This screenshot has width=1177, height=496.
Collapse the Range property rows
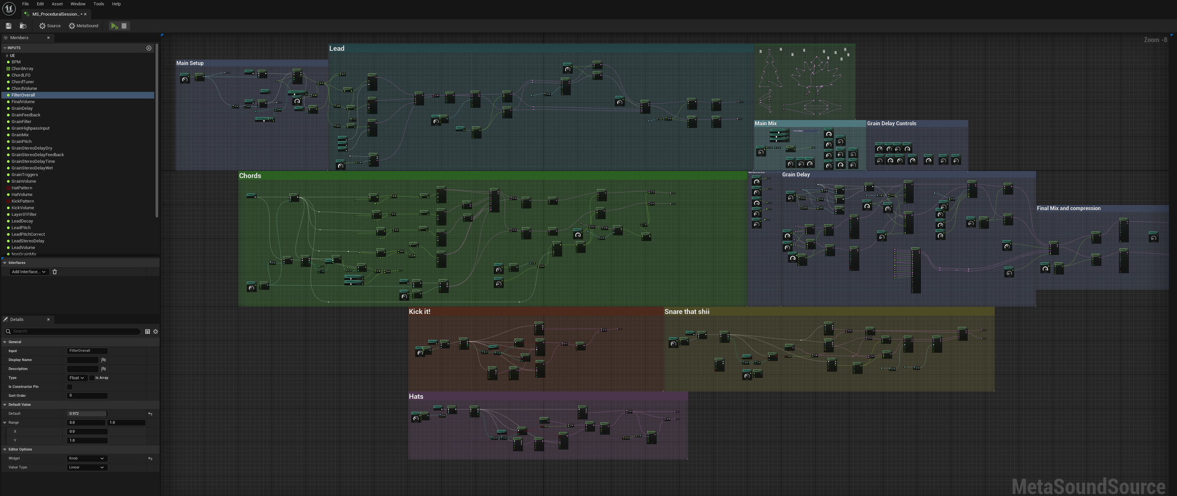click(5, 423)
